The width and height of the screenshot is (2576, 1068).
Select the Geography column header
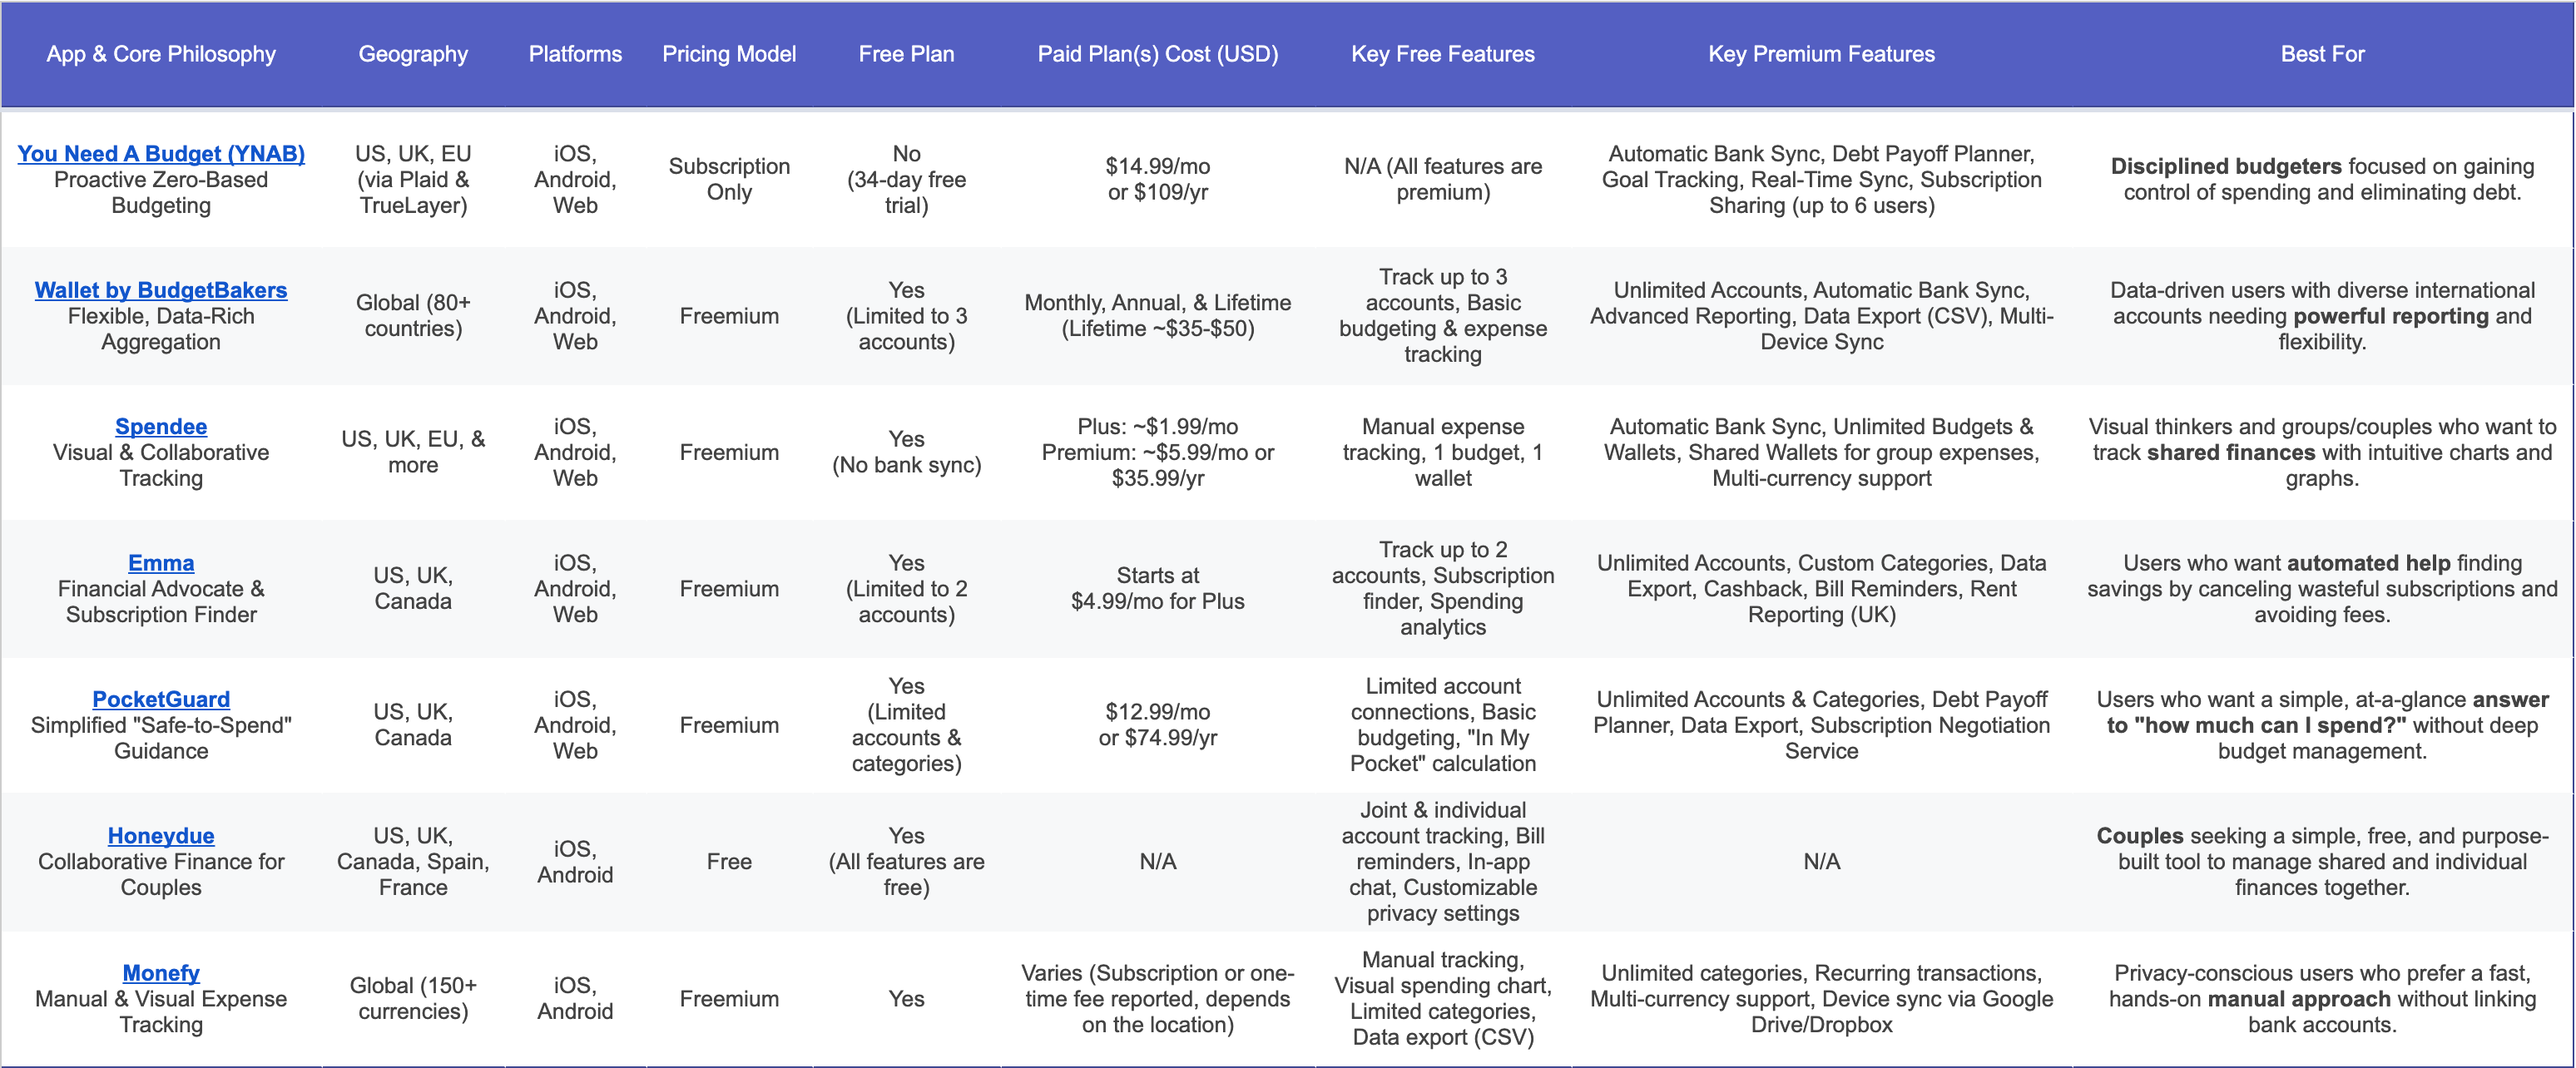click(413, 54)
